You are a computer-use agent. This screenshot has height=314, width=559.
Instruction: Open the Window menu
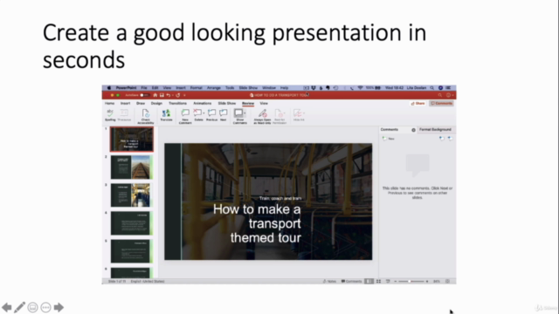(269, 87)
